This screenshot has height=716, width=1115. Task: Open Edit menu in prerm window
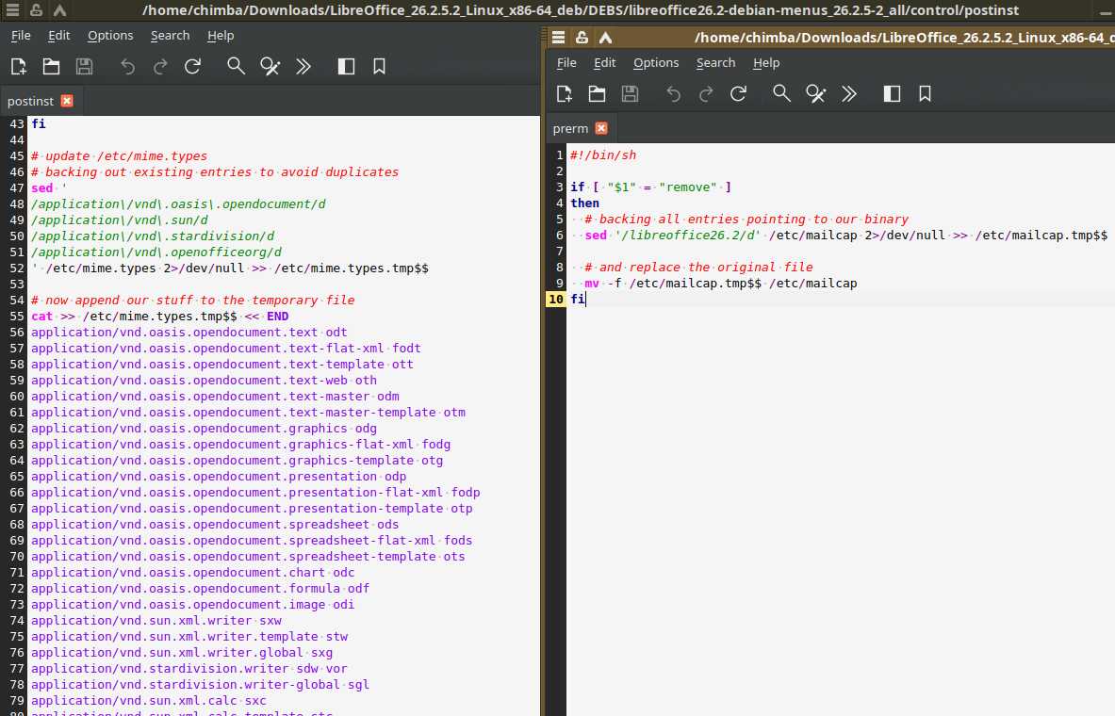coord(604,62)
